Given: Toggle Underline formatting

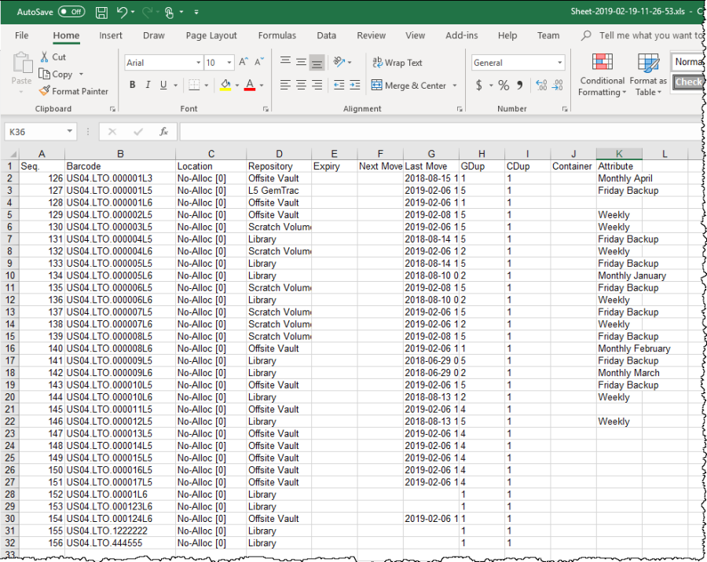Looking at the screenshot, I should coord(163,85).
